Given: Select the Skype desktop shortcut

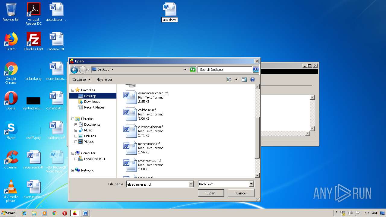Looking at the screenshot, I should pyautogui.click(x=11, y=130).
